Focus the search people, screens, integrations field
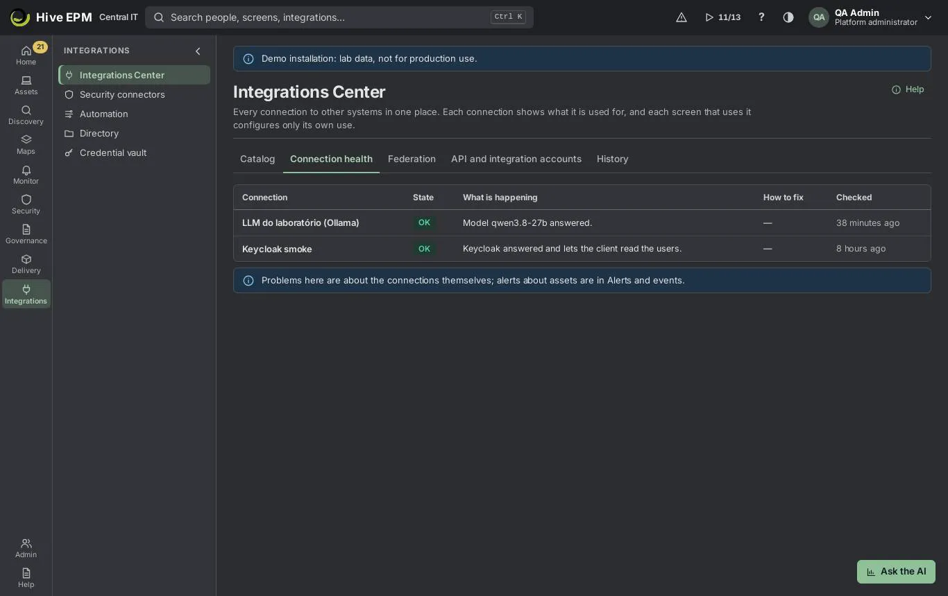This screenshot has width=948, height=596. click(339, 17)
